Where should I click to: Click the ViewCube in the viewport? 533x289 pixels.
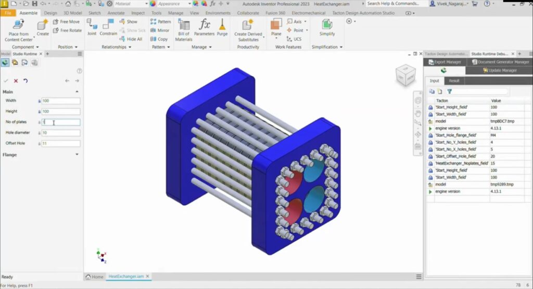coord(405,75)
